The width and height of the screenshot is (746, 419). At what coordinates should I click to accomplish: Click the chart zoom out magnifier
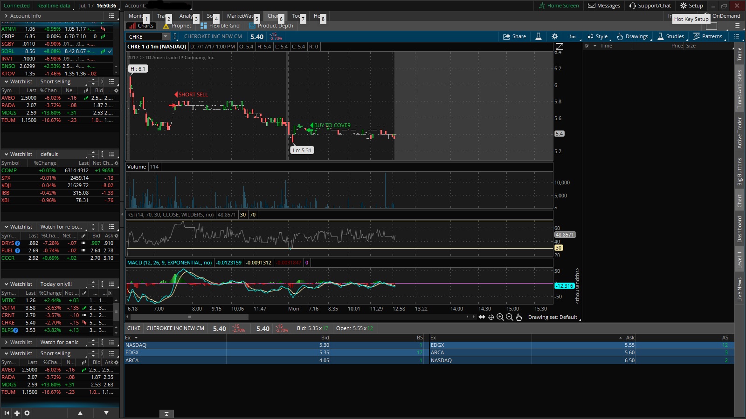coord(510,317)
